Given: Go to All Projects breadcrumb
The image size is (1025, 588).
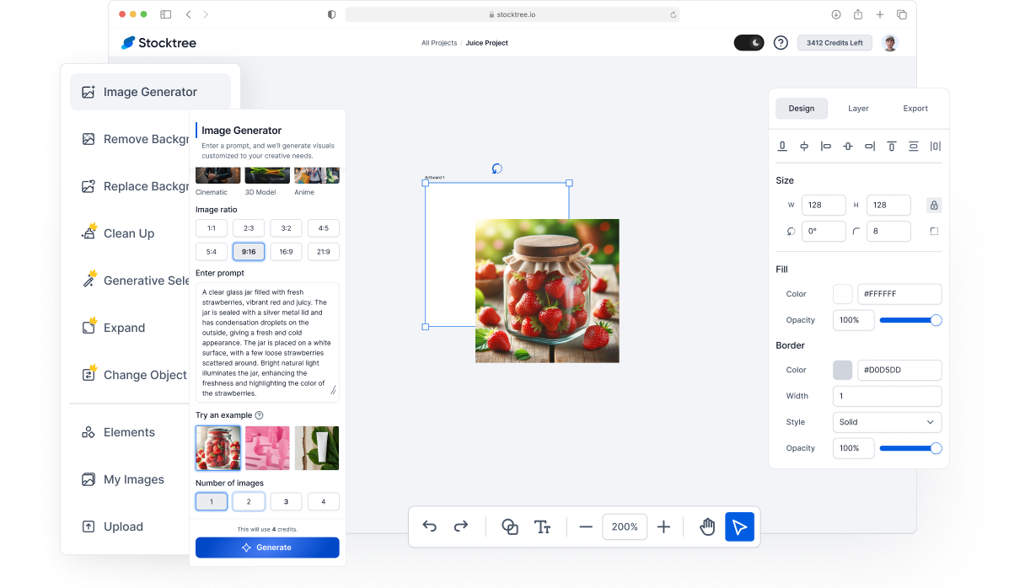Looking at the screenshot, I should pyautogui.click(x=439, y=43).
